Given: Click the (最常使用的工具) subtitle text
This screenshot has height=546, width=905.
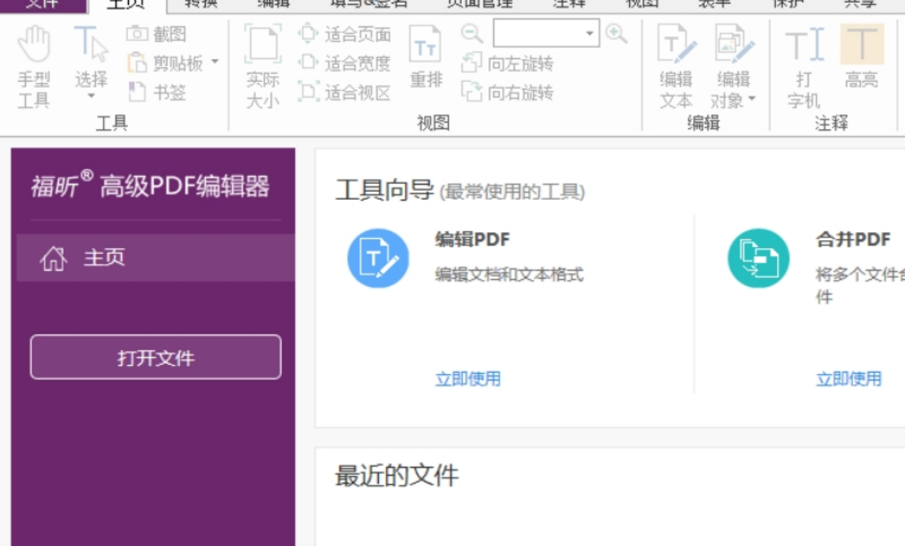Looking at the screenshot, I should click(512, 192).
